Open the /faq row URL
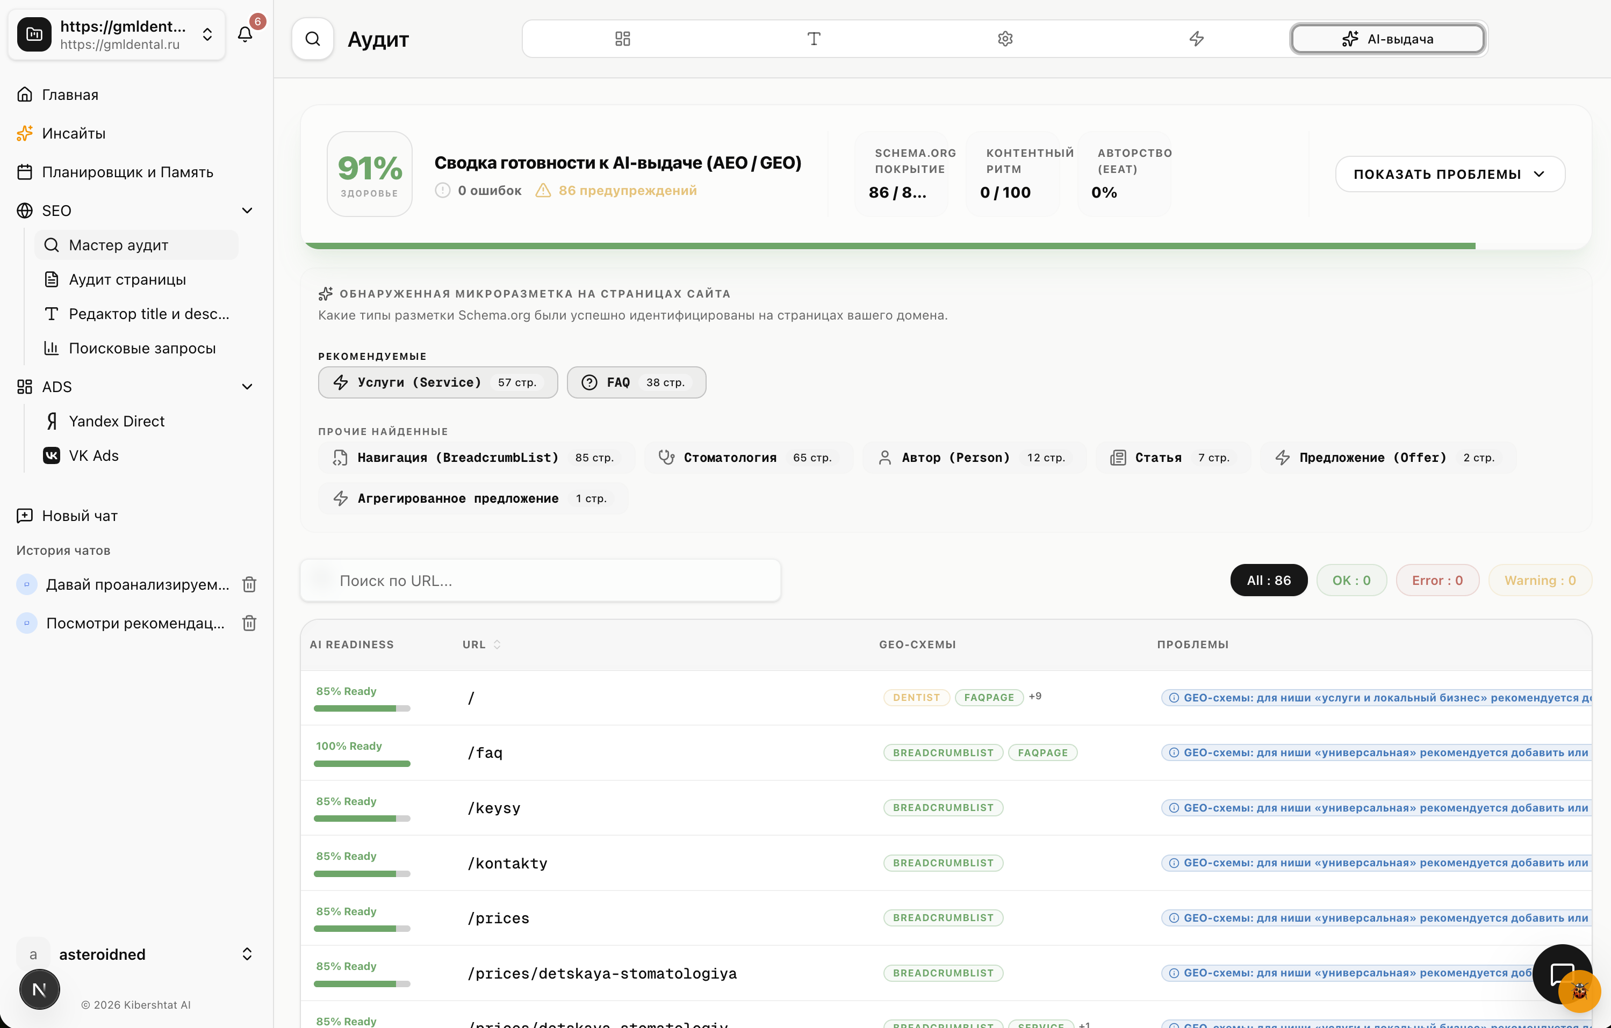The height and width of the screenshot is (1028, 1611). point(485,752)
